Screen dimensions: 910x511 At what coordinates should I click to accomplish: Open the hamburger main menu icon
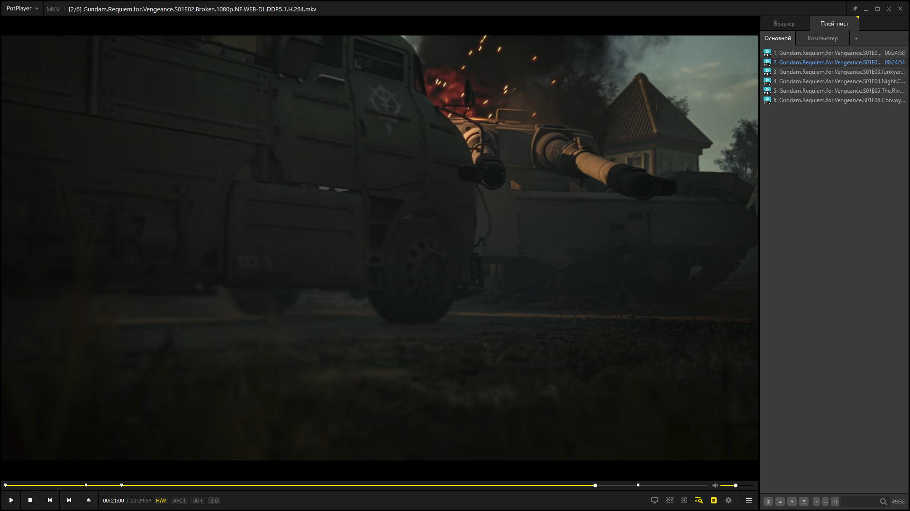(749, 500)
